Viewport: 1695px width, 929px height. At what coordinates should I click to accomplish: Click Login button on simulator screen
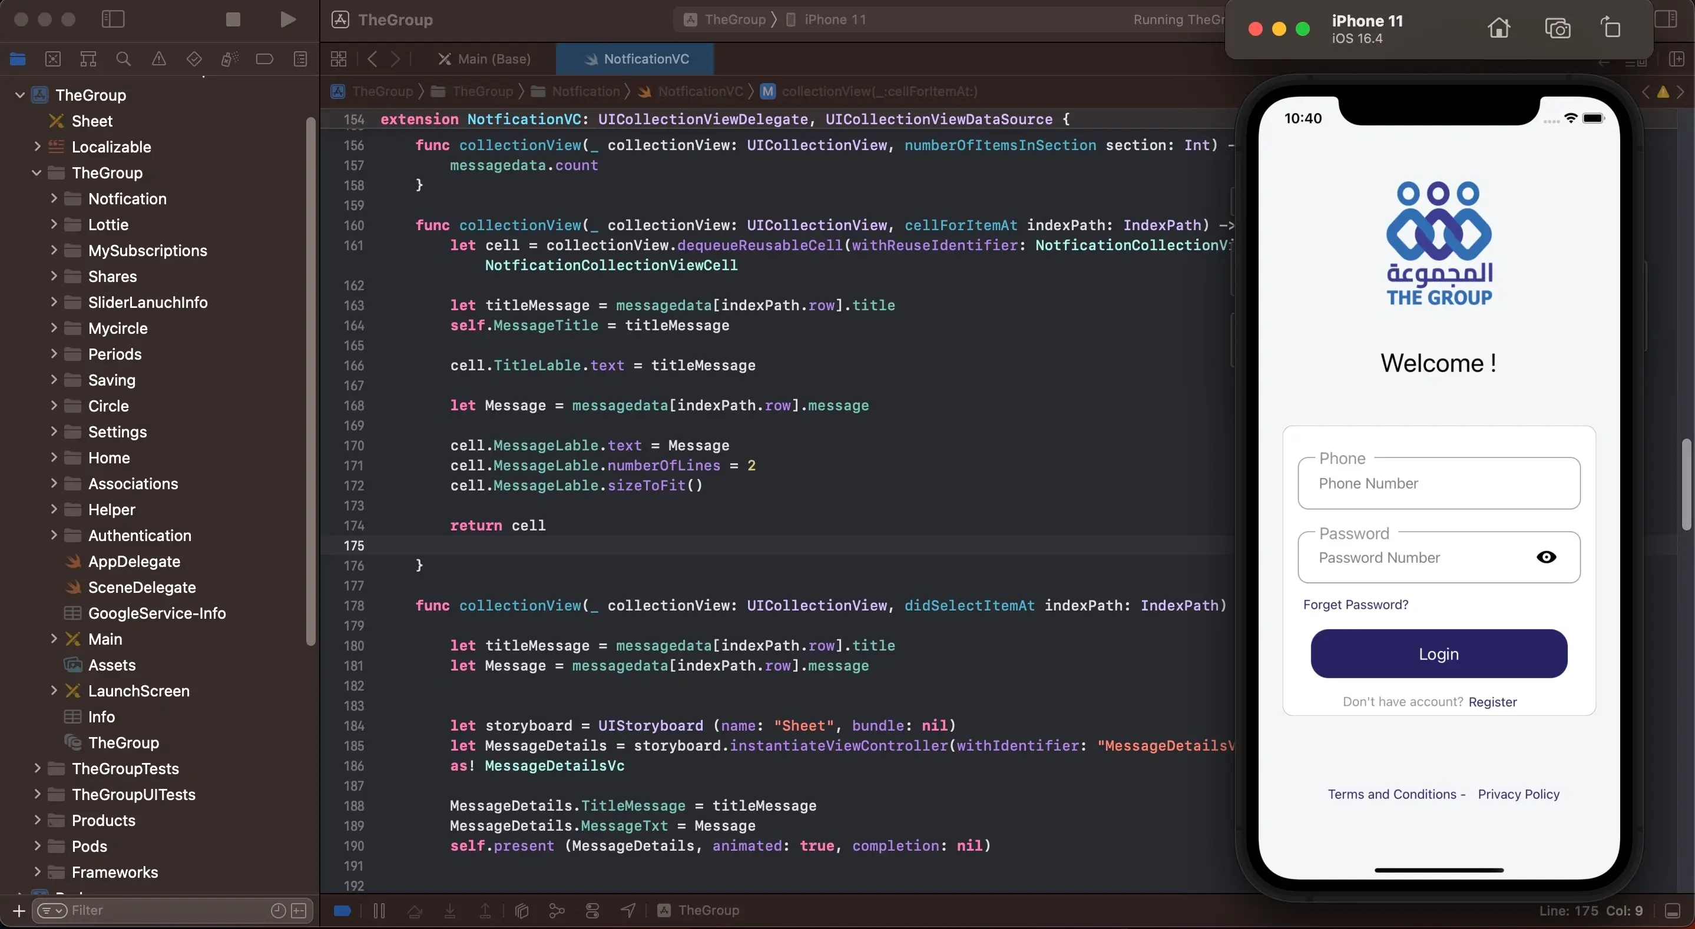pos(1439,653)
